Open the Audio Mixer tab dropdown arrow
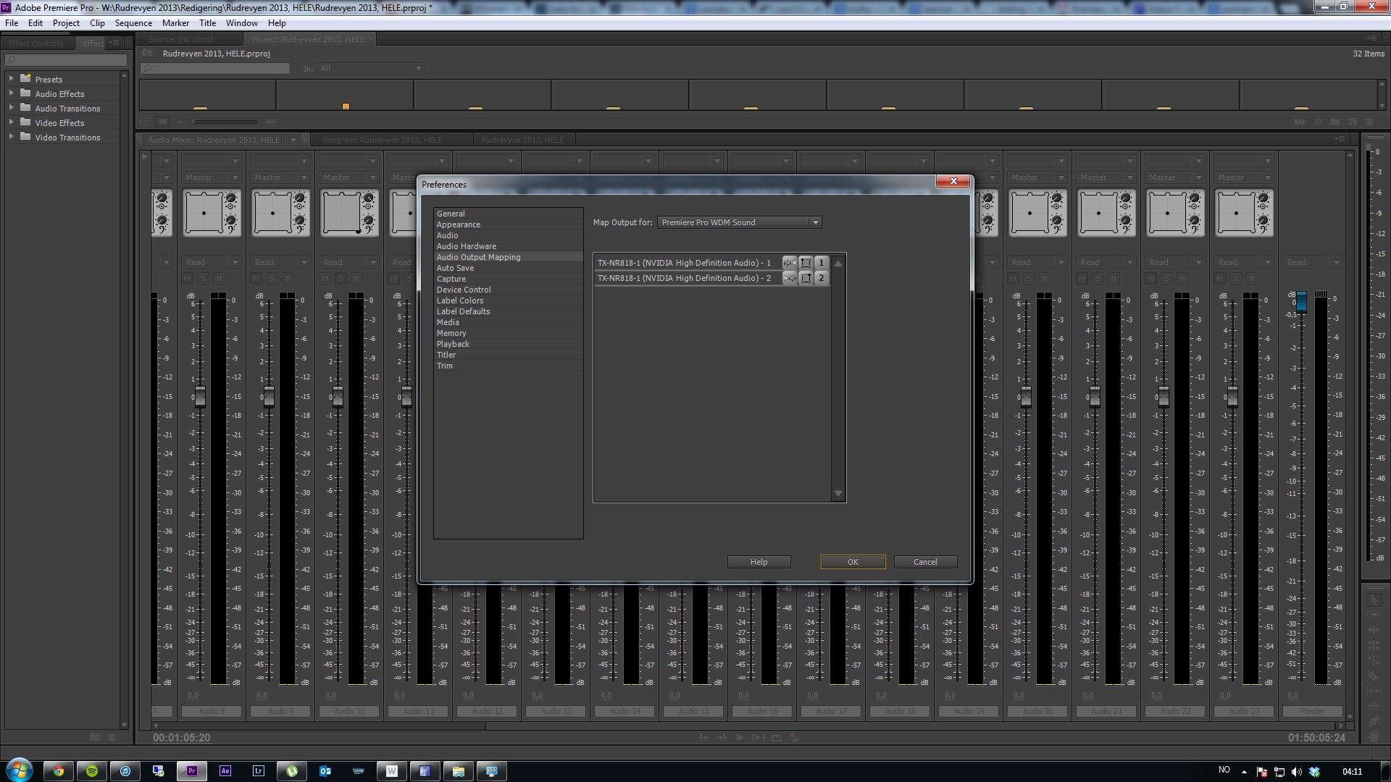The image size is (1391, 782). click(x=293, y=140)
